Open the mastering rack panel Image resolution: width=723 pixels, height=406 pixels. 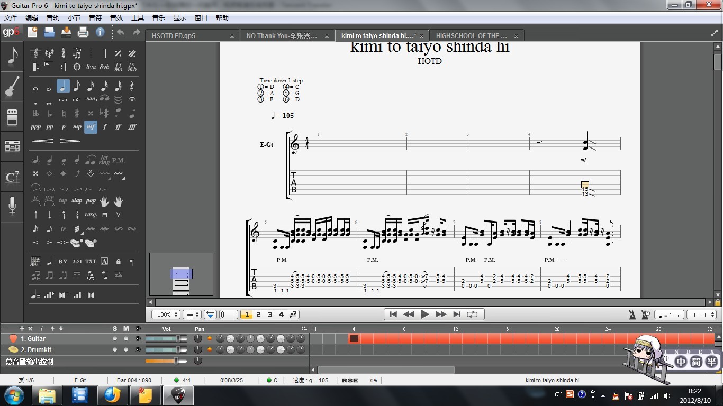coord(12,146)
